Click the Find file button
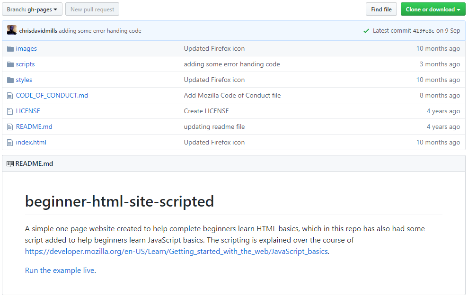The image size is (468, 298). [x=381, y=9]
